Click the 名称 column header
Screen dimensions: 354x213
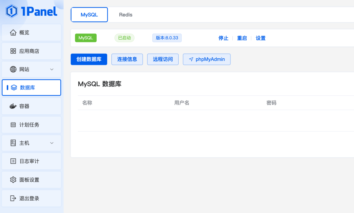click(x=87, y=103)
